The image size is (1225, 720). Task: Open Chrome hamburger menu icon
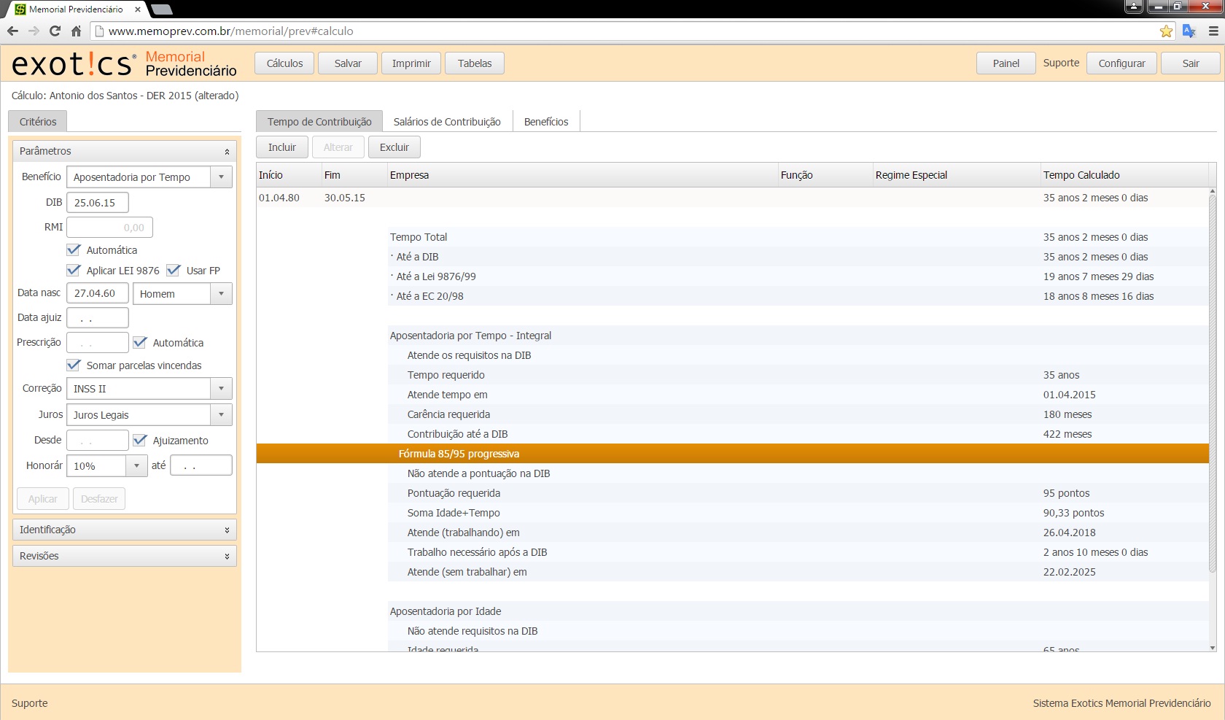[1213, 31]
